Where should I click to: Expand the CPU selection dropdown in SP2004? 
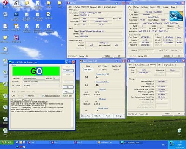26,96
